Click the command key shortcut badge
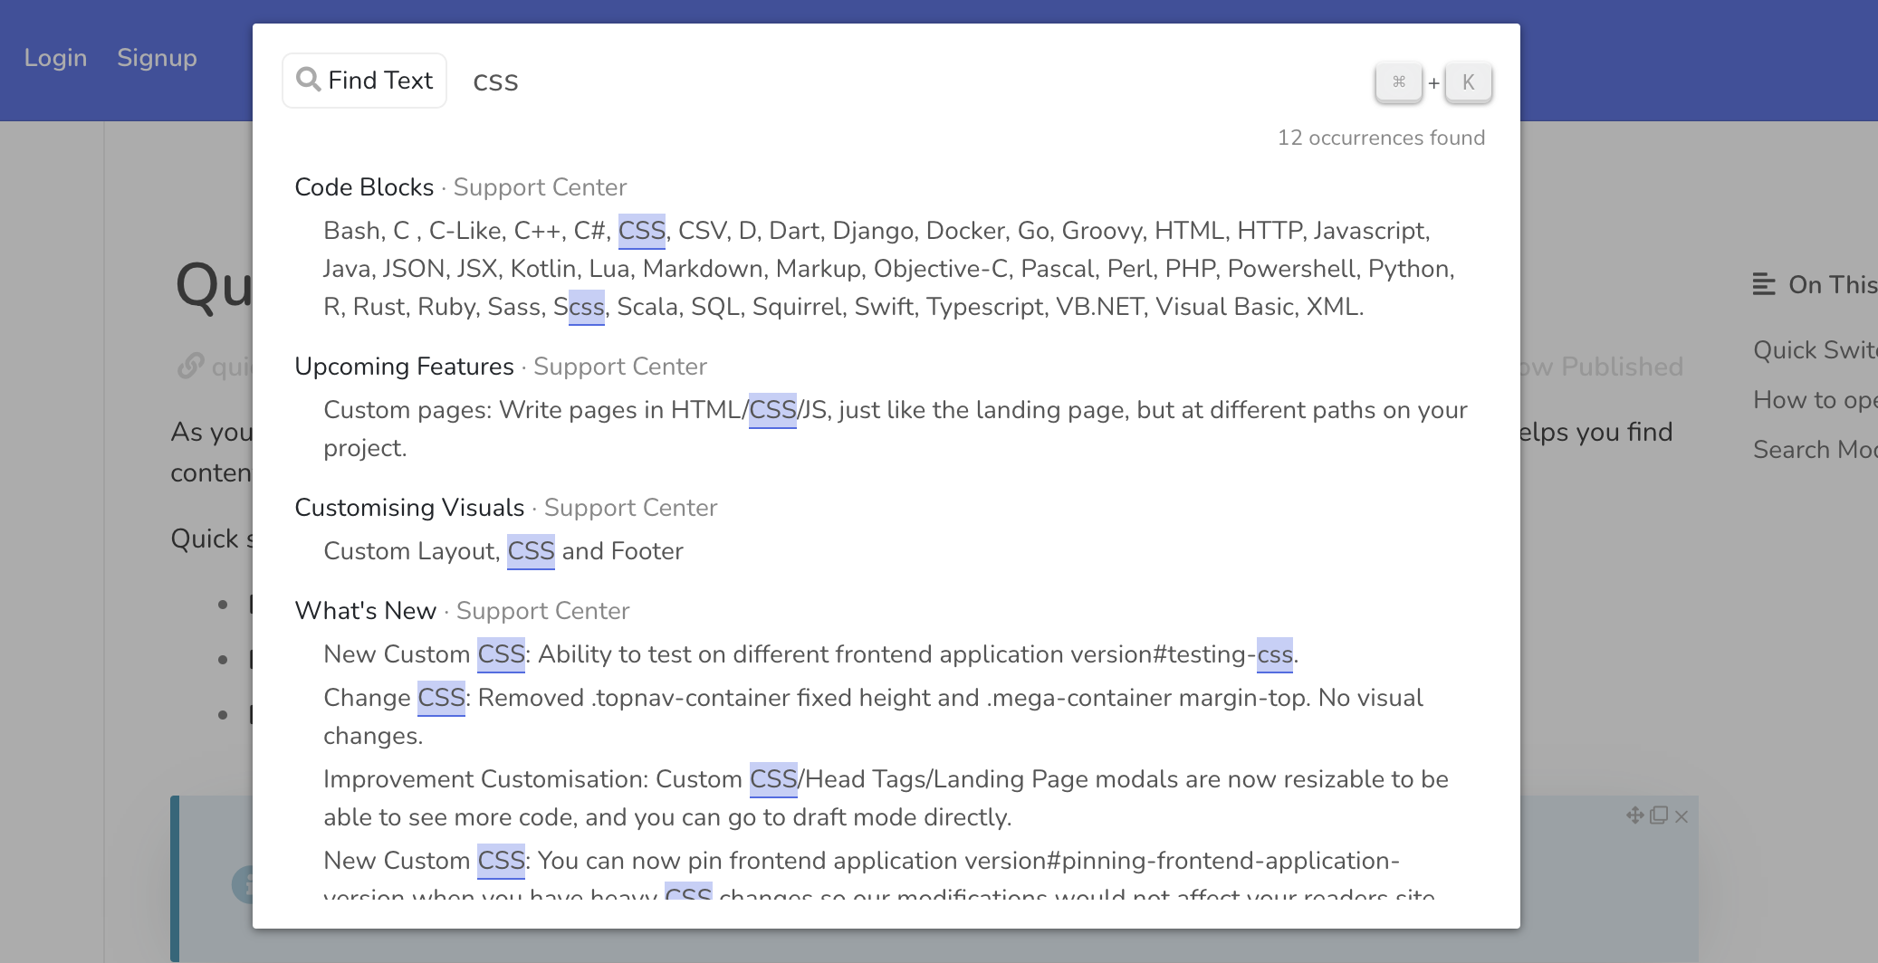The image size is (1878, 963). 1398,82
